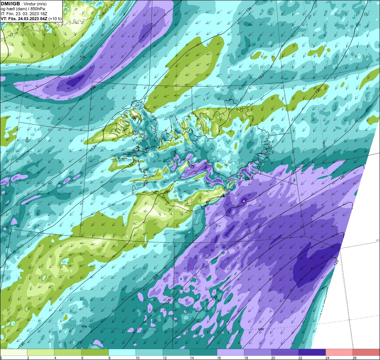Click legend scale value 26

[355, 358]
